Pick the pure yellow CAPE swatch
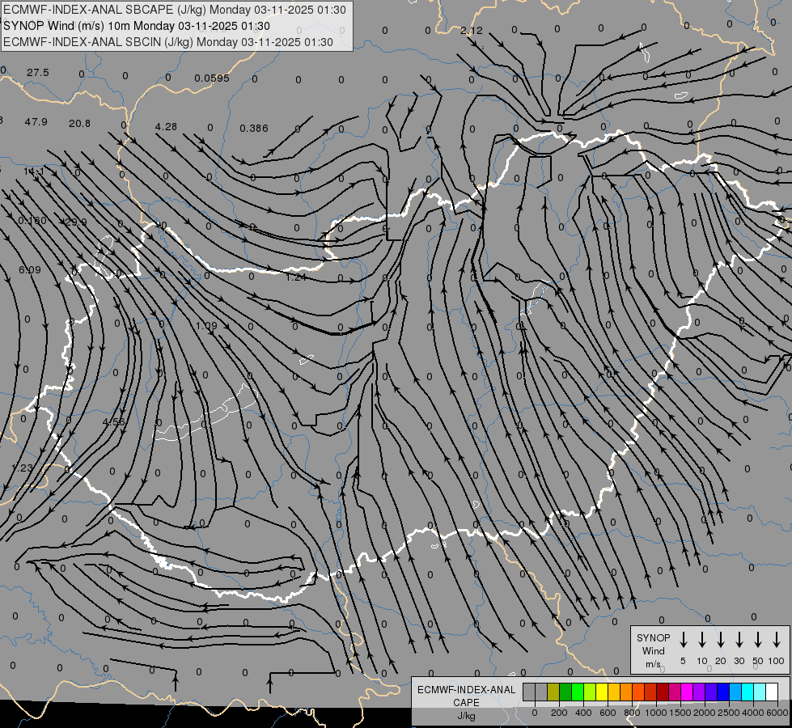This screenshot has width=792, height=728. tap(602, 692)
